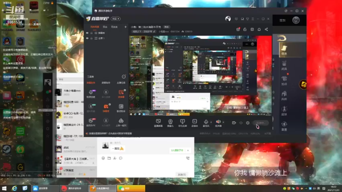
Task: Open the file folder icon in WeChat chat
Action: pyautogui.click(x=109, y=158)
